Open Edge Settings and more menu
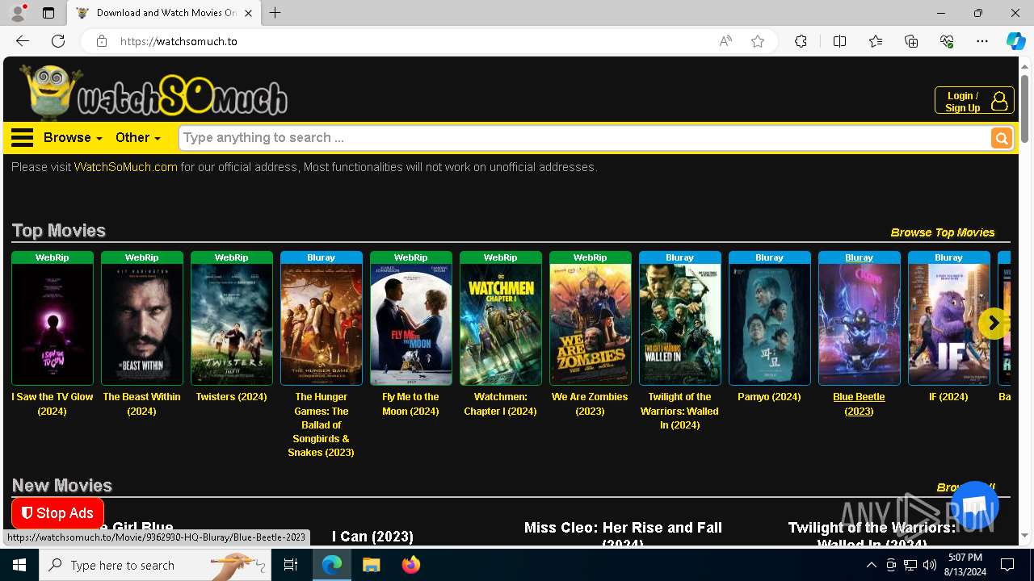Screen dimensions: 1034x581 [982, 41]
